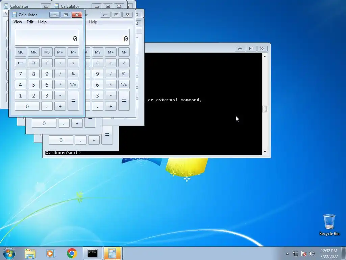Click decimal point in front Calculator
This screenshot has height=260, width=346.
(x=47, y=106)
